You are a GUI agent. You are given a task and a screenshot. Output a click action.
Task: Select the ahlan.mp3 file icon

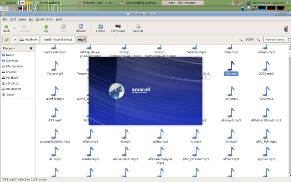[x=90, y=134]
